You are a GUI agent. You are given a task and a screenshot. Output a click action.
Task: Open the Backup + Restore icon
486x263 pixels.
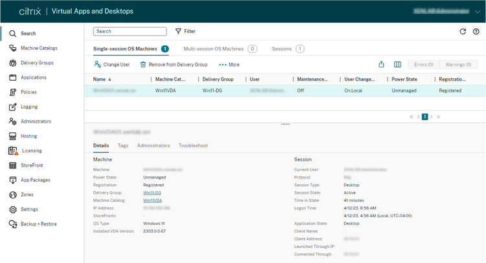[13, 224]
